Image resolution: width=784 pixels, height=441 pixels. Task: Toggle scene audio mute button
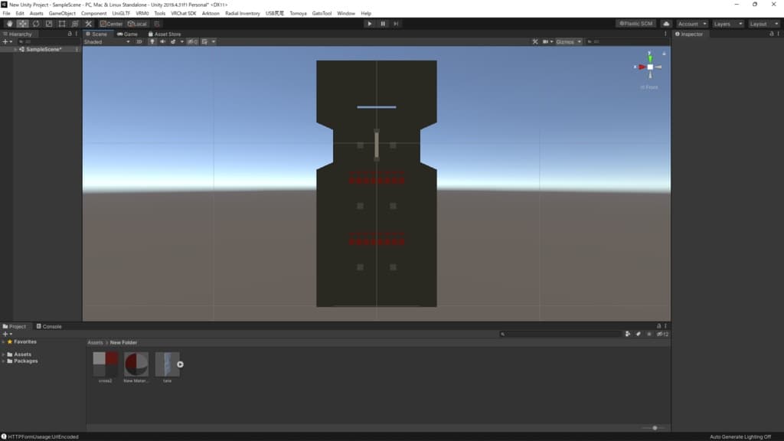[162, 42]
